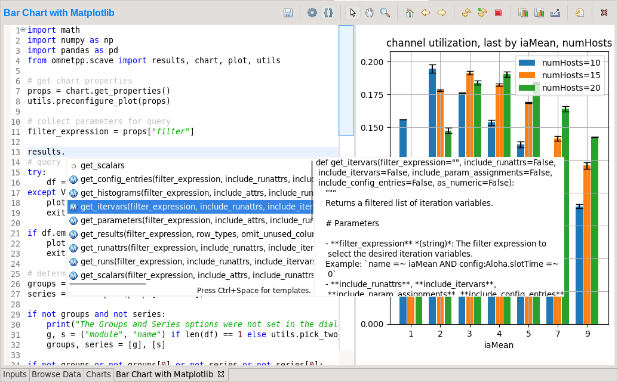Click line number 29 in the gutter
The width and height of the screenshot is (618, 382).
click(16, 315)
